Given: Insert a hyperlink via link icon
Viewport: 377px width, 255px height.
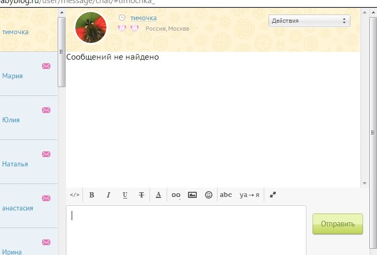Looking at the screenshot, I should (176, 195).
